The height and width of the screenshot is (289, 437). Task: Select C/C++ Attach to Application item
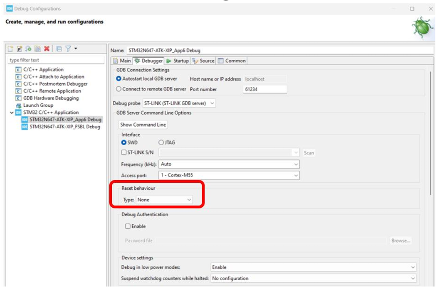coord(54,76)
